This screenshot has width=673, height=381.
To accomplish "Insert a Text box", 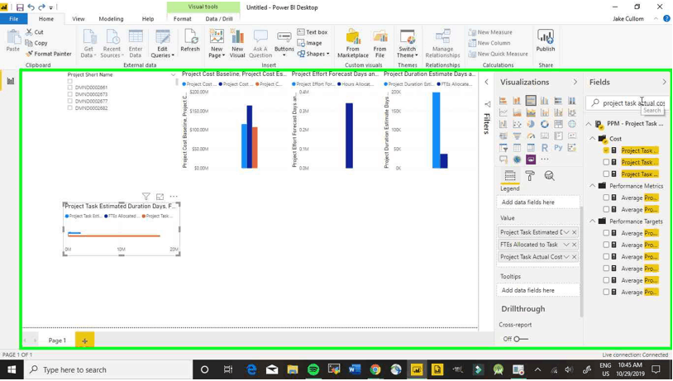I will [x=313, y=32].
